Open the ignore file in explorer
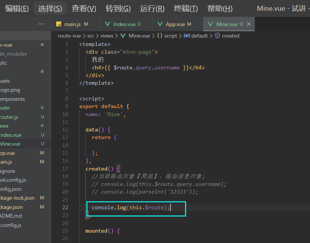 [x=25, y=171]
